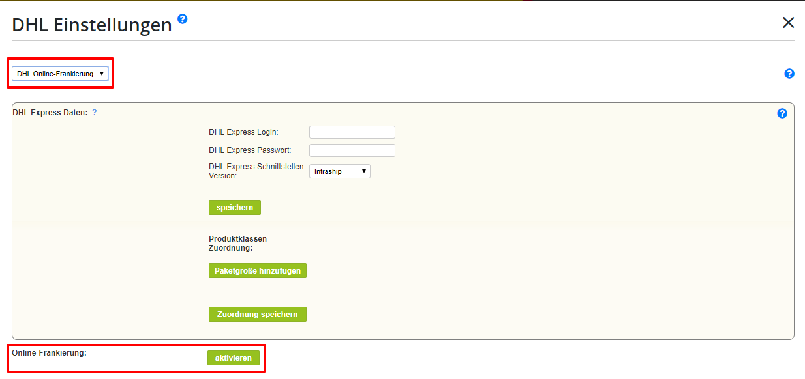Focus the DHL Express Passwort field
This screenshot has height=379, width=805.
(x=352, y=150)
